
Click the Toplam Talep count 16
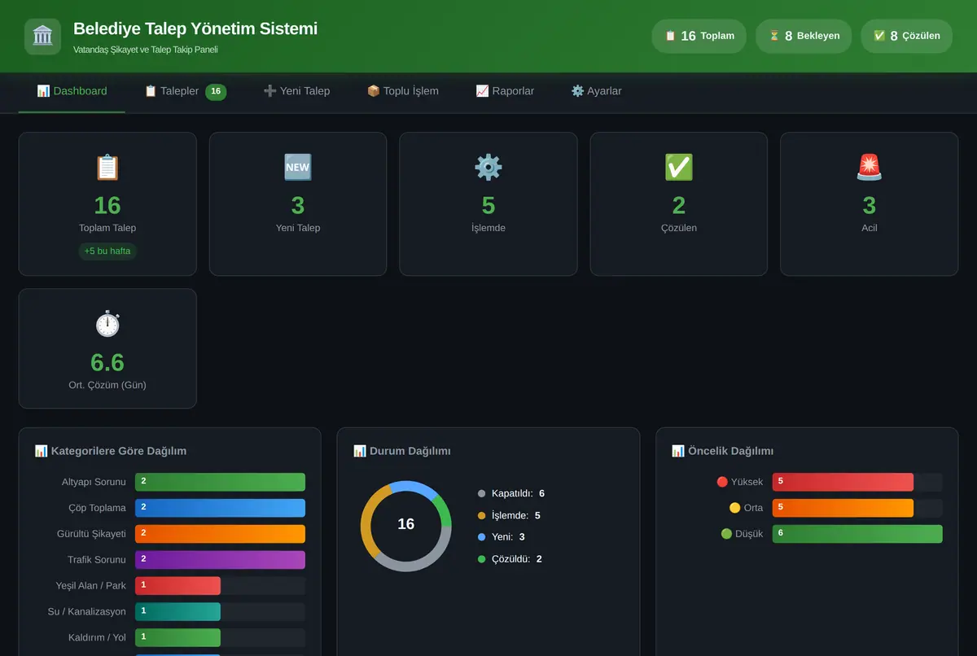[x=107, y=205]
